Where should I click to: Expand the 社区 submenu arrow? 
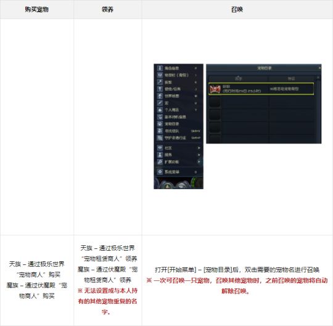coord(199,148)
